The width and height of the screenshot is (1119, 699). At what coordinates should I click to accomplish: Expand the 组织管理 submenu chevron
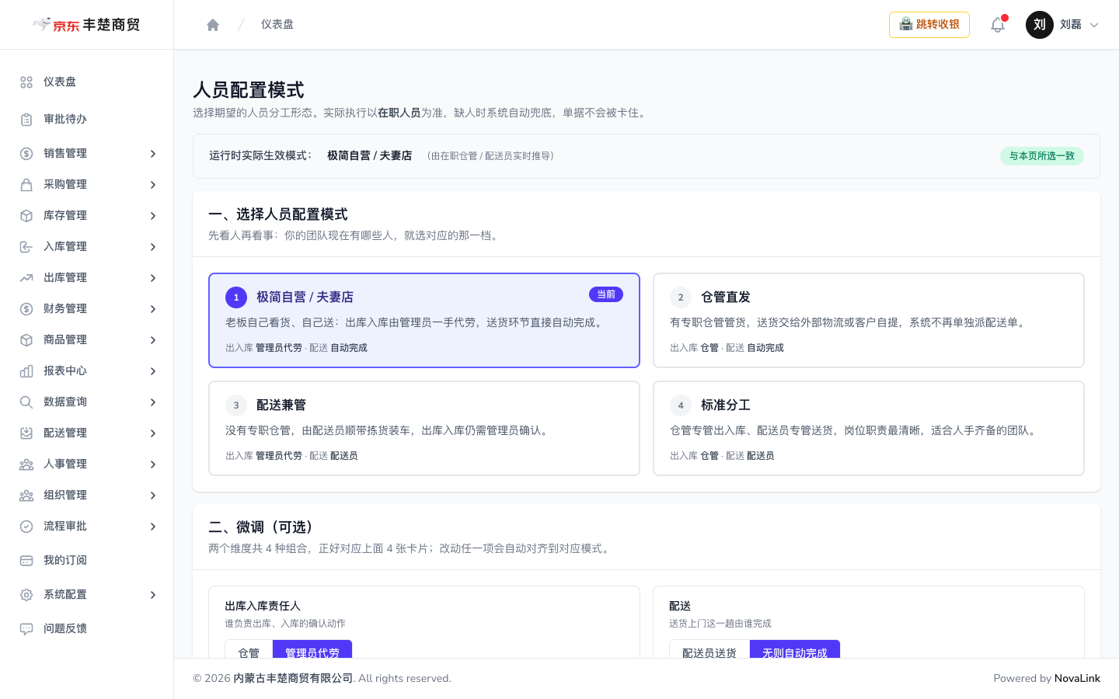(x=153, y=496)
